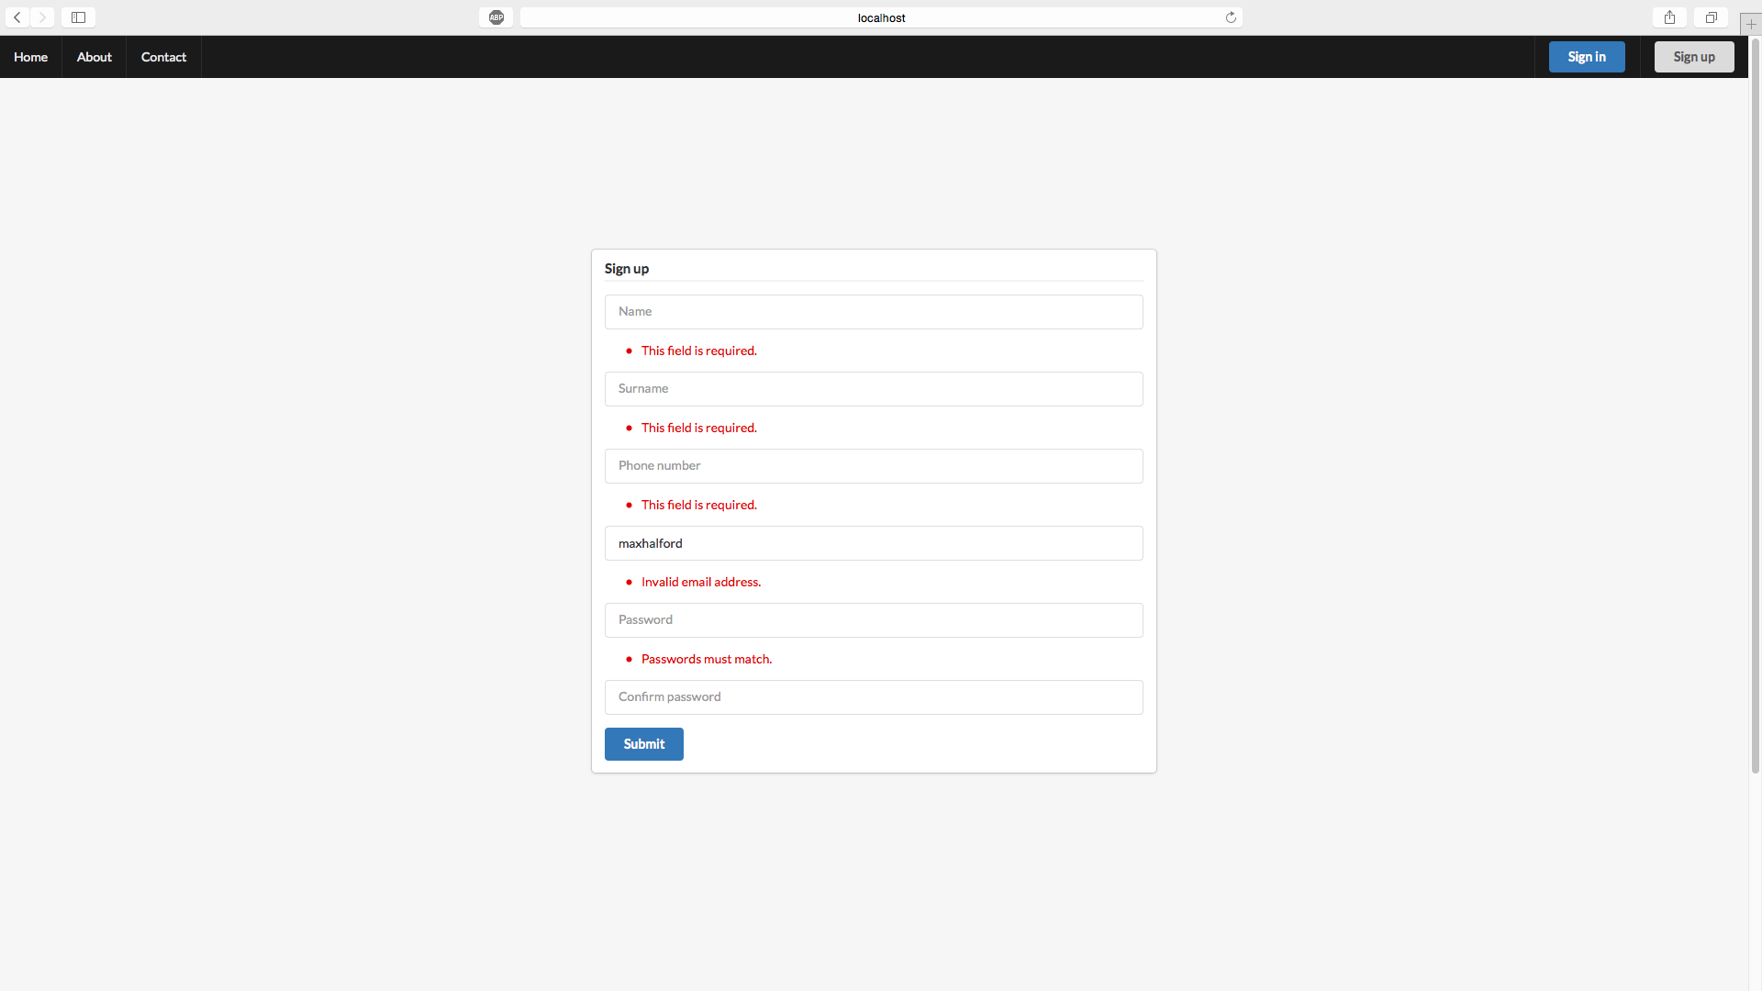Go to Home in navigation bar
Image resolution: width=1762 pixels, height=991 pixels.
pos(30,57)
